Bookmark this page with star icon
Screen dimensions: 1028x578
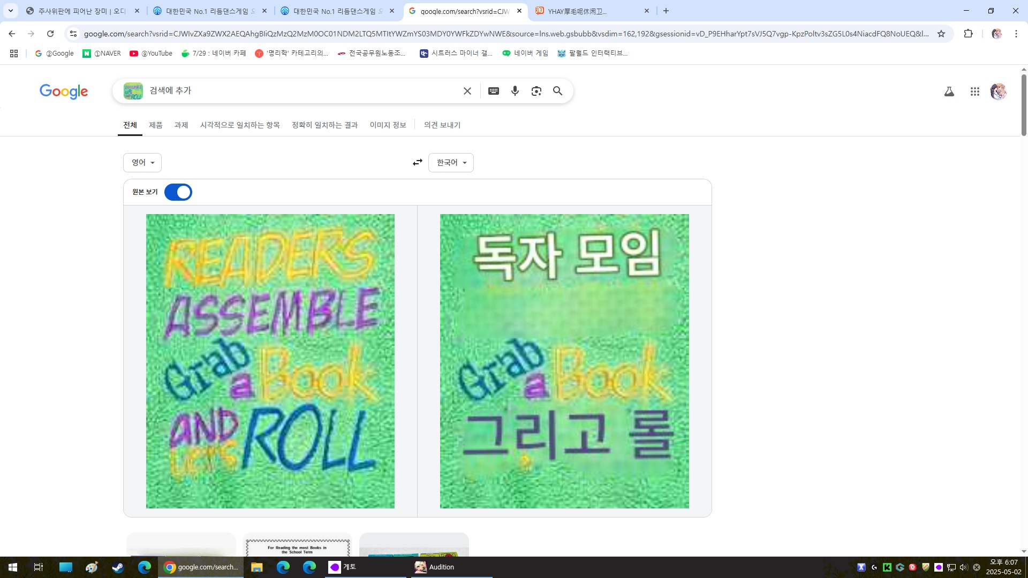941,34
